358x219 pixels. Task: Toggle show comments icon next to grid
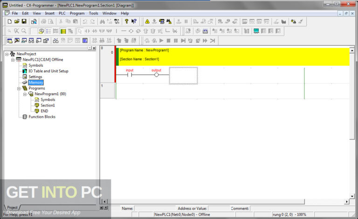point(41,31)
